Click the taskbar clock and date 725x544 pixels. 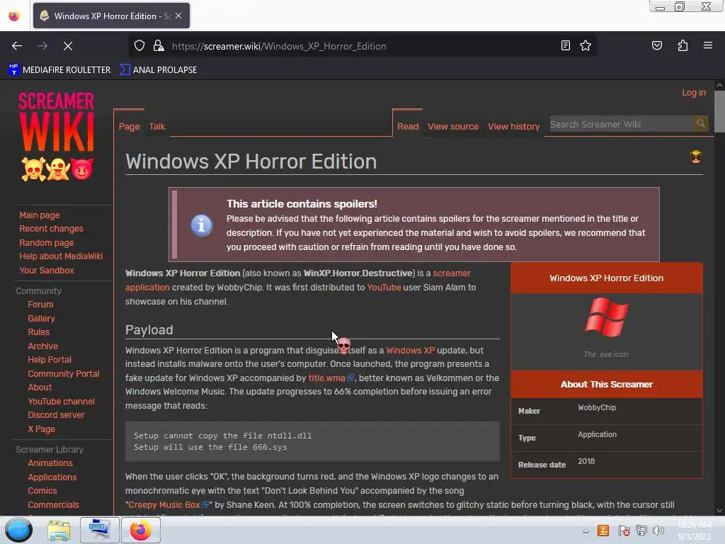click(695, 531)
